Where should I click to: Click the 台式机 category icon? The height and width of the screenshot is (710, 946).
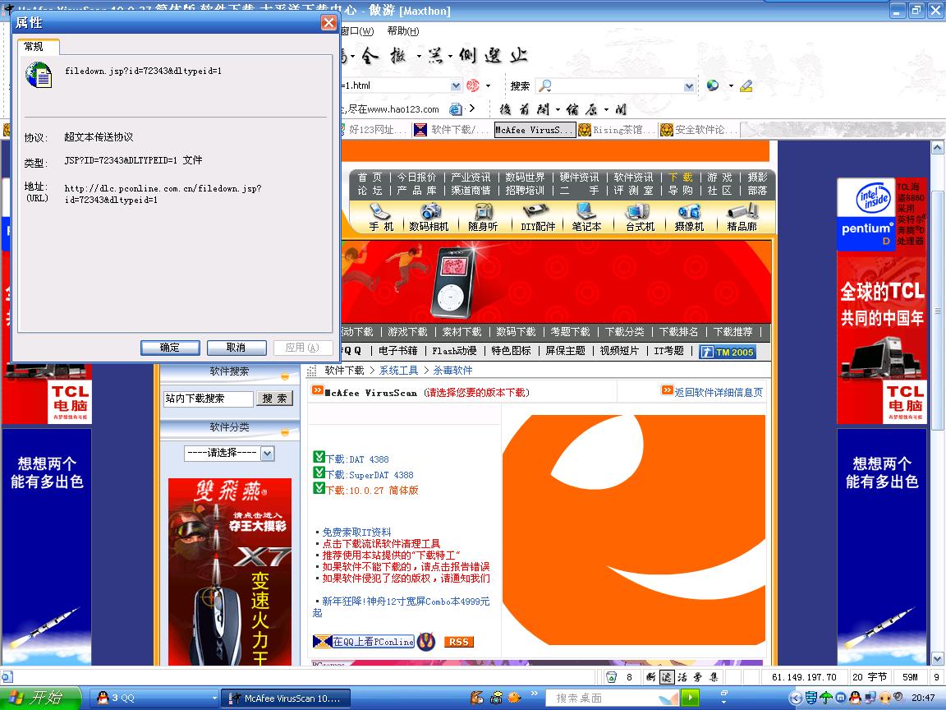point(640,217)
